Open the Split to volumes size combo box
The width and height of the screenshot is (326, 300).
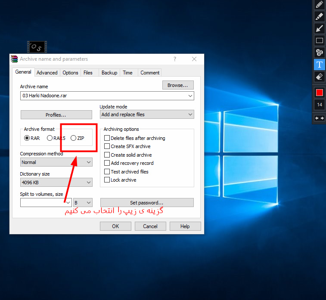pyautogui.click(x=46, y=203)
